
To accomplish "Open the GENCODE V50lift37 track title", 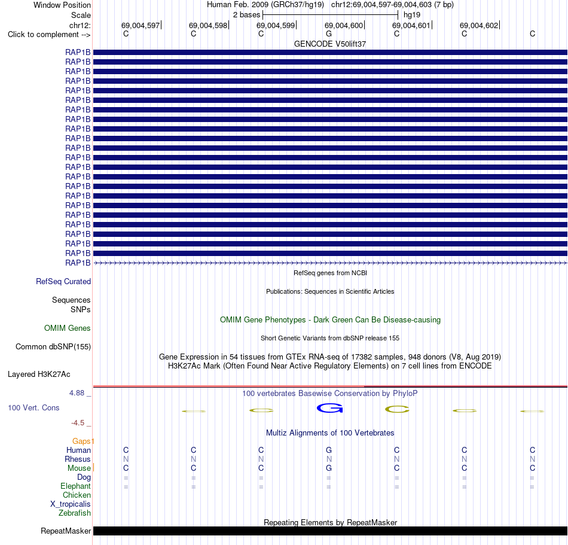I will click(330, 44).
